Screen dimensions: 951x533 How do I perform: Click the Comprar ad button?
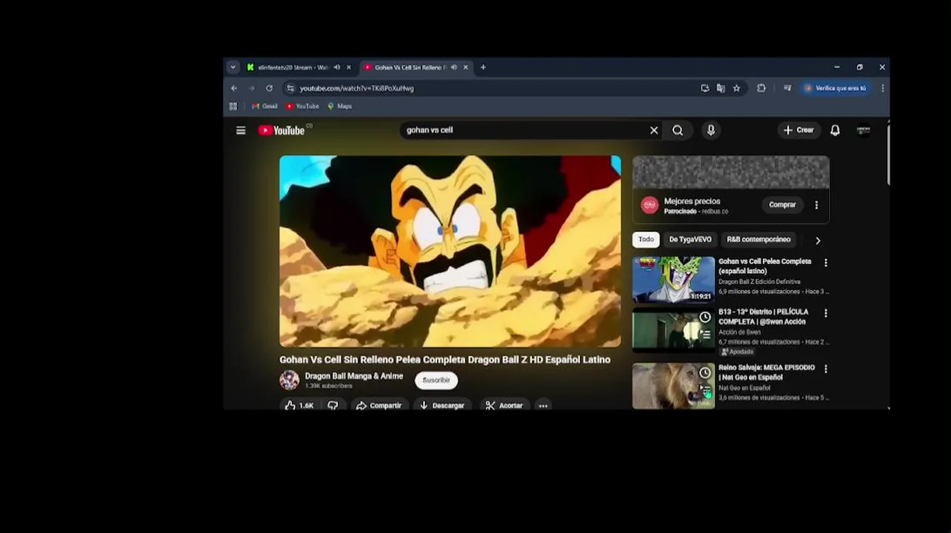coord(782,205)
